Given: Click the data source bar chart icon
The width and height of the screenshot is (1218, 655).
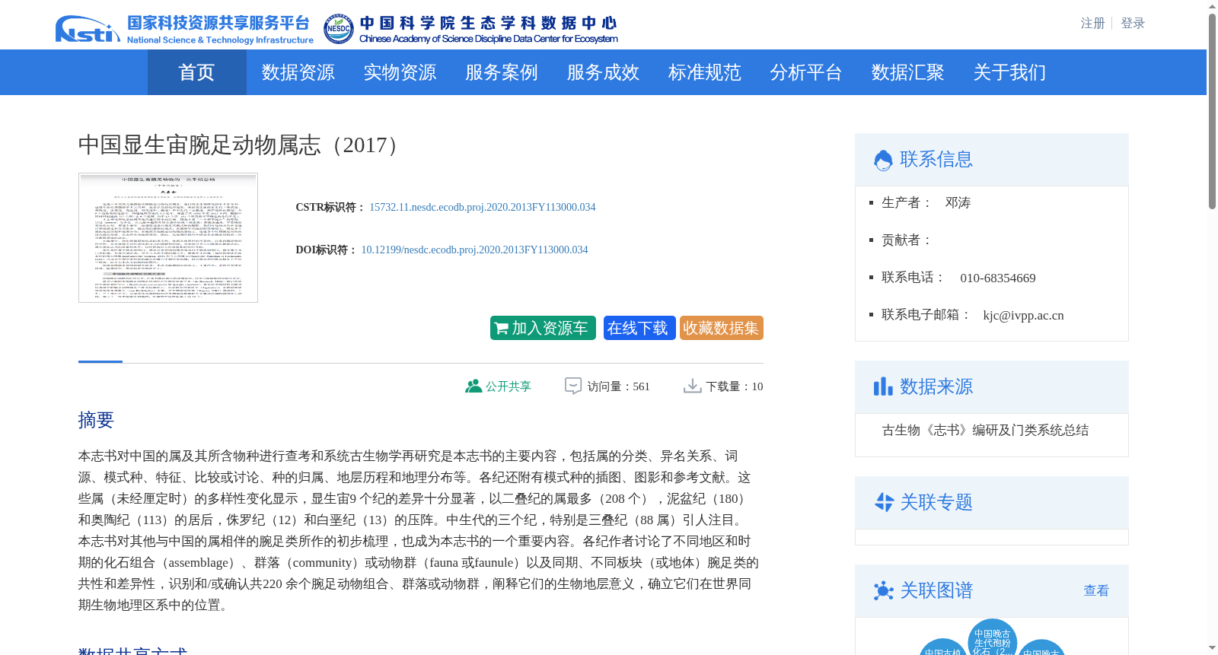Looking at the screenshot, I should [x=883, y=386].
